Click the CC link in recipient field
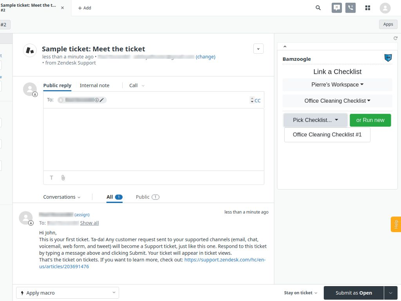Viewport: 401px width, 301px height. click(257, 100)
